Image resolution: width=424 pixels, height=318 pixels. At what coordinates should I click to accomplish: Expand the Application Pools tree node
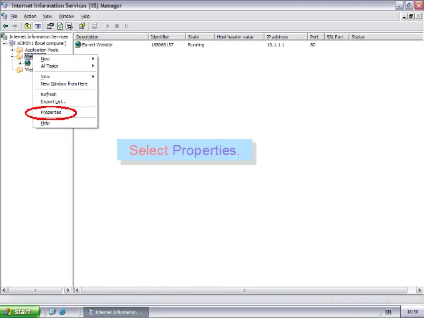[x=12, y=50]
